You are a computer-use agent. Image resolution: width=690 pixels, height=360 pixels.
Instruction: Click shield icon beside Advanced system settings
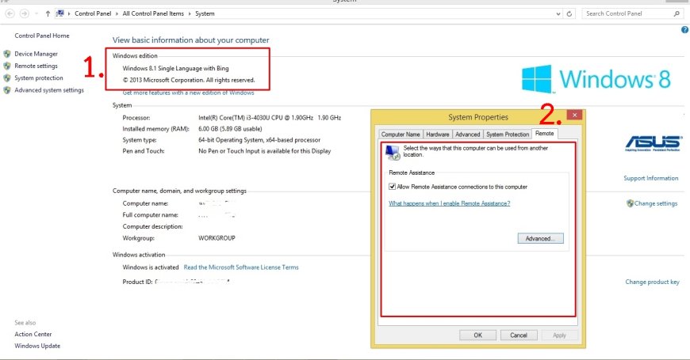click(x=7, y=90)
